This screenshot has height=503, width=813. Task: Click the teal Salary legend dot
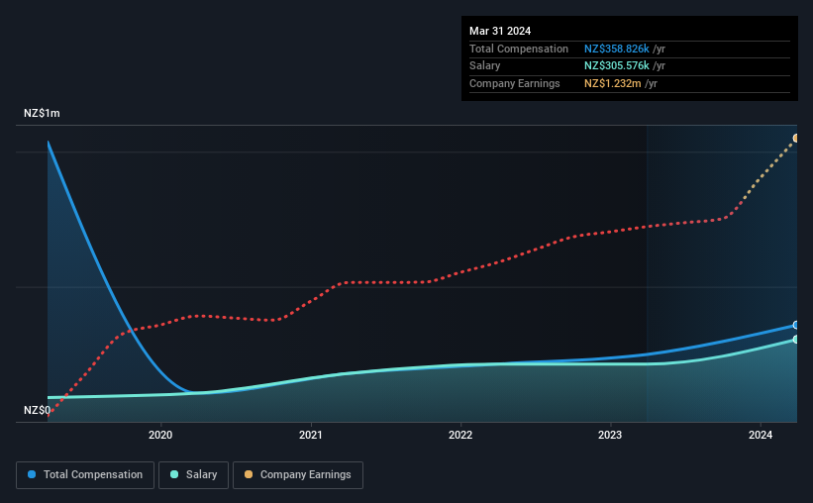point(174,474)
